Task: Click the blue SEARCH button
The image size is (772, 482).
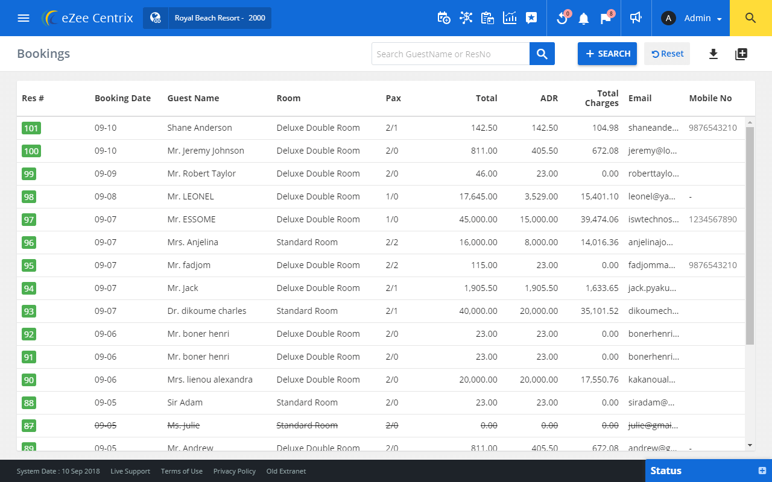Action: click(x=607, y=54)
